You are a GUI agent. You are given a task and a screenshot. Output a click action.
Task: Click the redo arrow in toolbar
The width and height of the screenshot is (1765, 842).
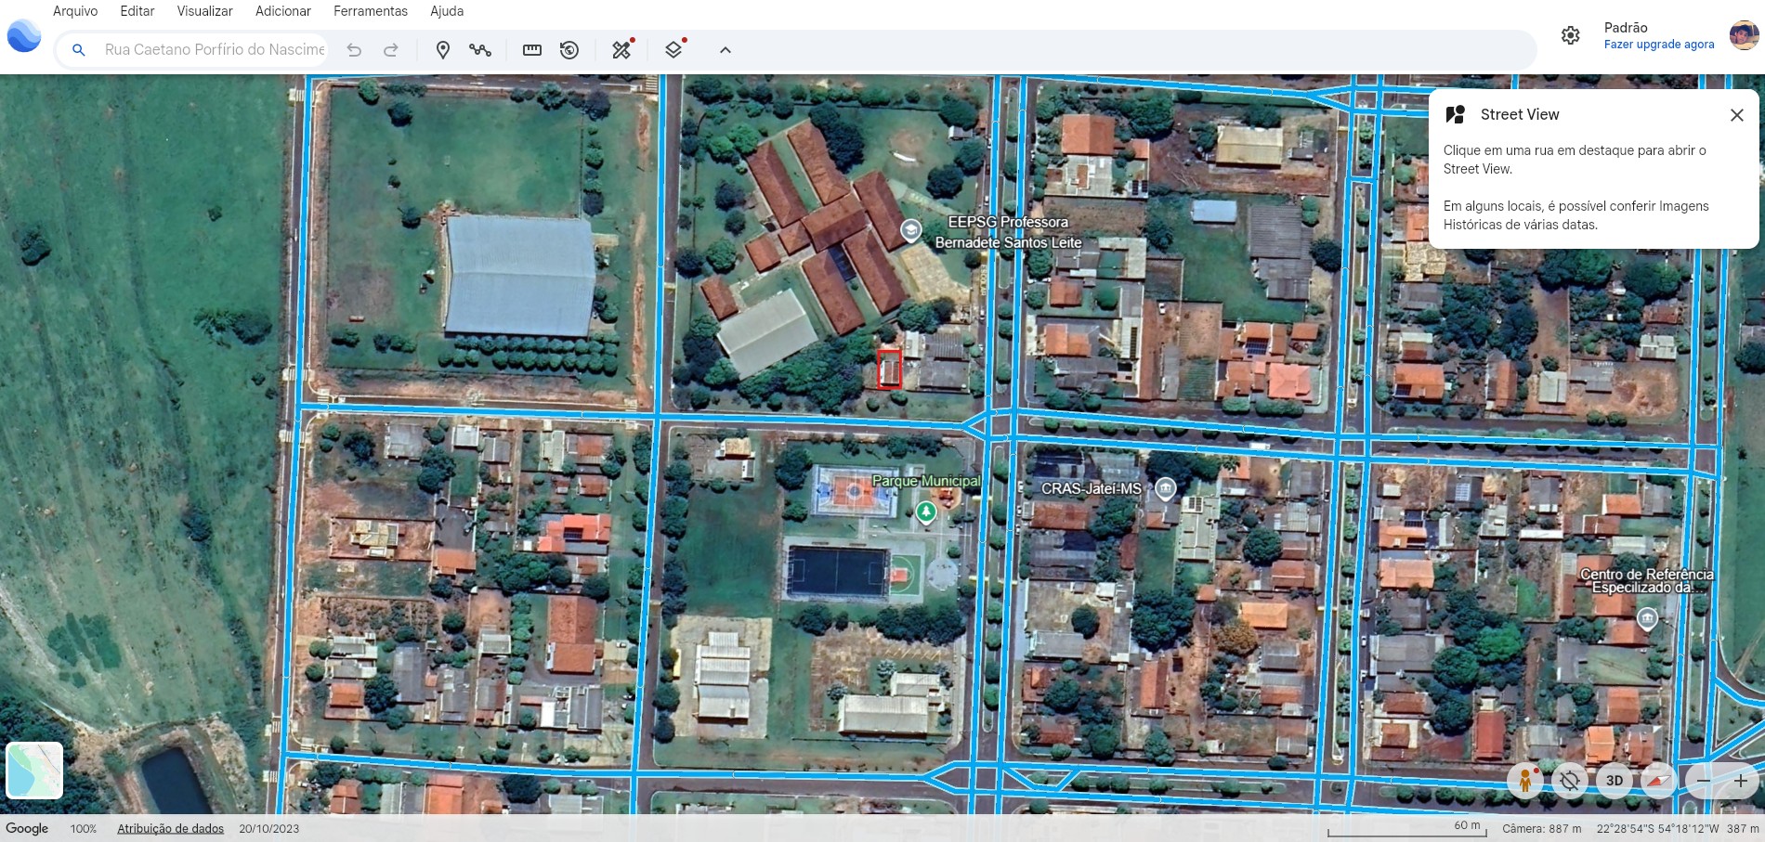391,50
